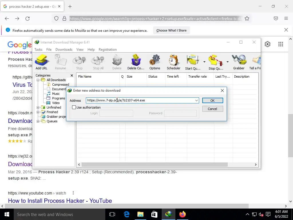The height and width of the screenshot is (220, 293).
Task: Show hidden system tray icons
Action: (x=247, y=214)
